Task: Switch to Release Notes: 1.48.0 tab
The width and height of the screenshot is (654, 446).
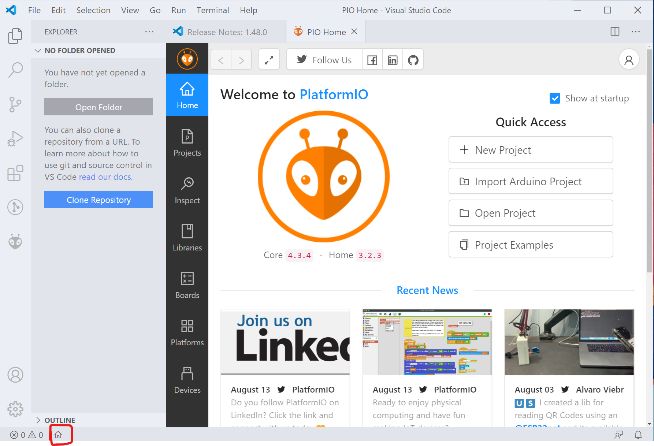Action: pos(226,32)
